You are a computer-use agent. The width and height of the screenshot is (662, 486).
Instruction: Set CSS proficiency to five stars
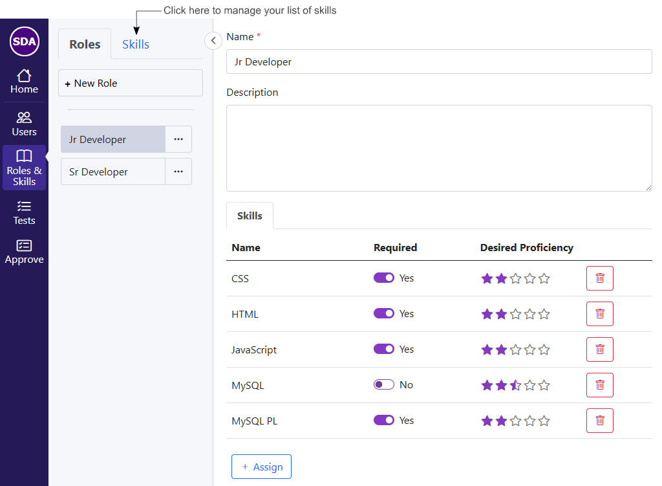[544, 278]
